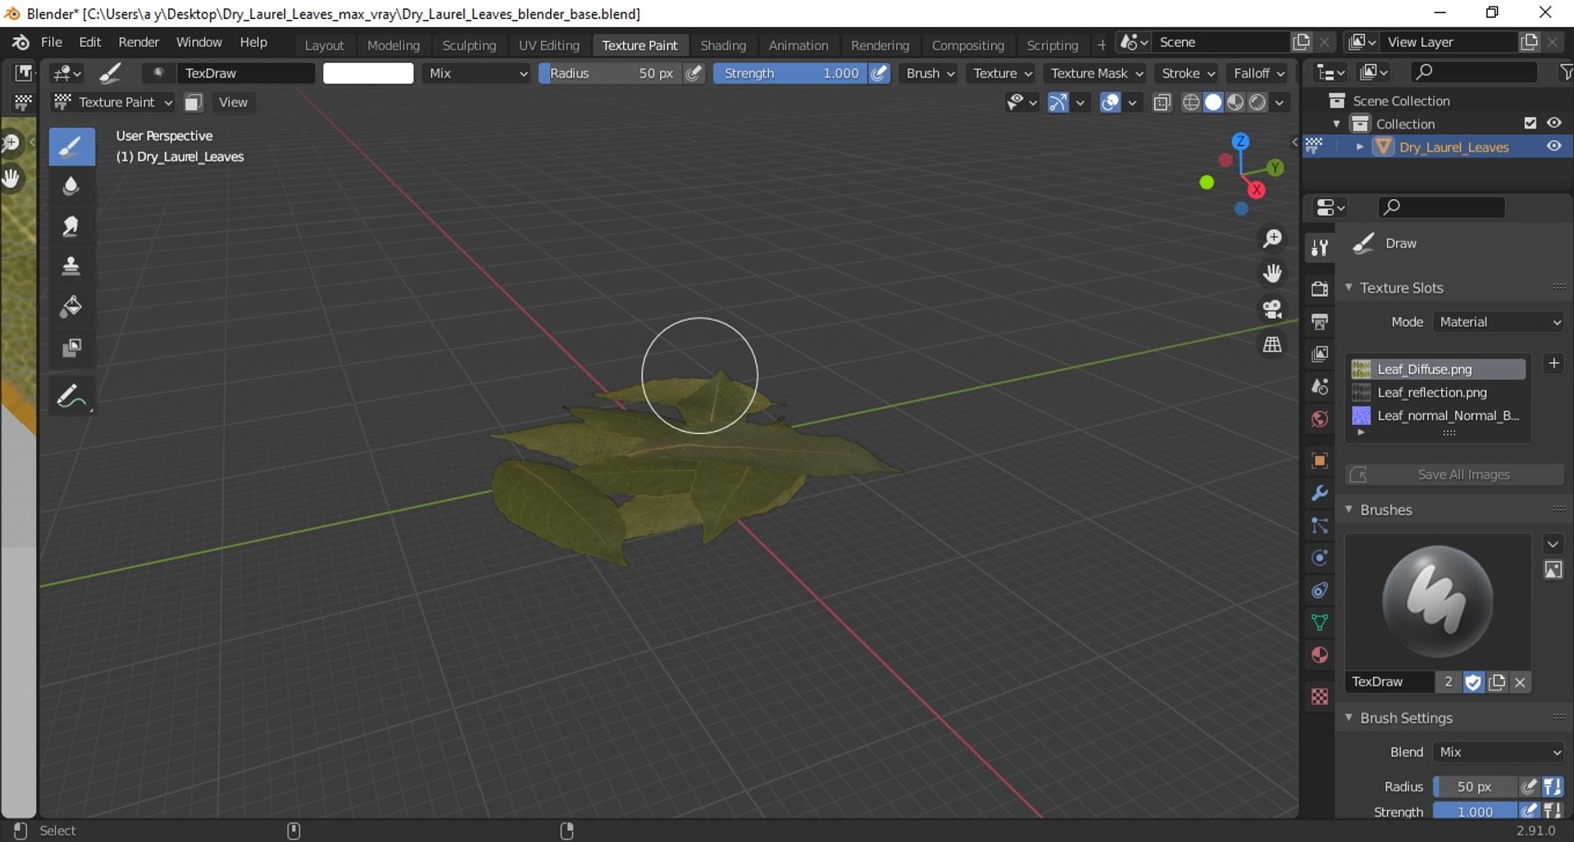Viewport: 1574px width, 842px height.
Task: Open the Render properties tab
Action: [x=1319, y=288]
